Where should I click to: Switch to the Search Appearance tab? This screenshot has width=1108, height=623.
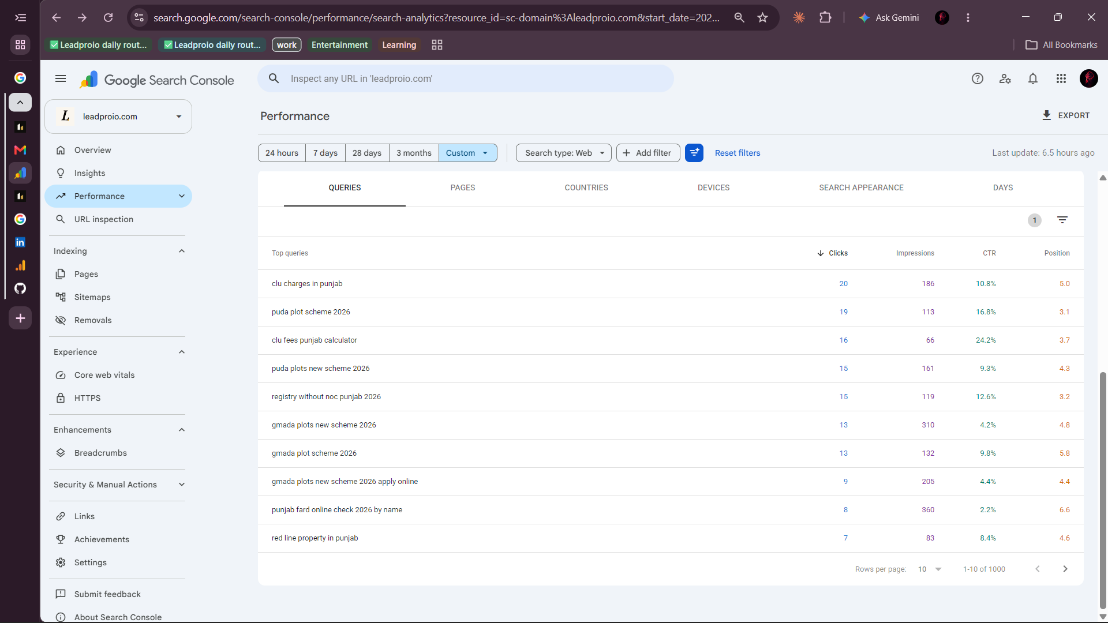(861, 188)
